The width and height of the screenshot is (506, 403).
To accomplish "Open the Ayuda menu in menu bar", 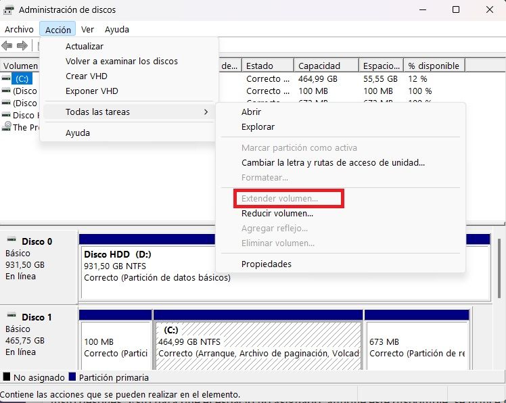I will [x=117, y=29].
